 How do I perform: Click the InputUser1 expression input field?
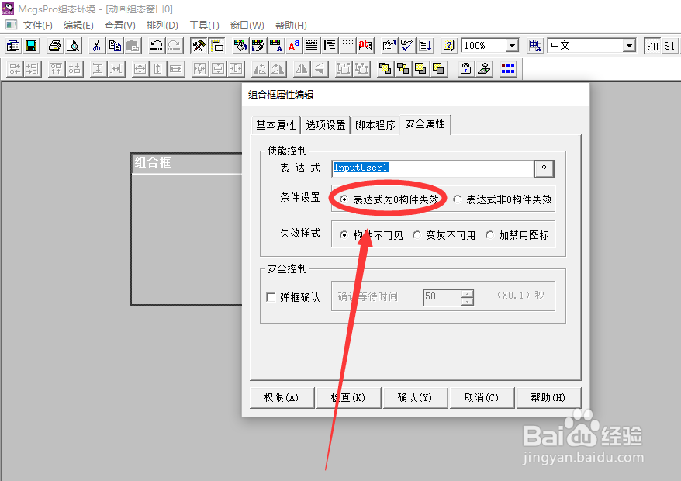(x=432, y=168)
